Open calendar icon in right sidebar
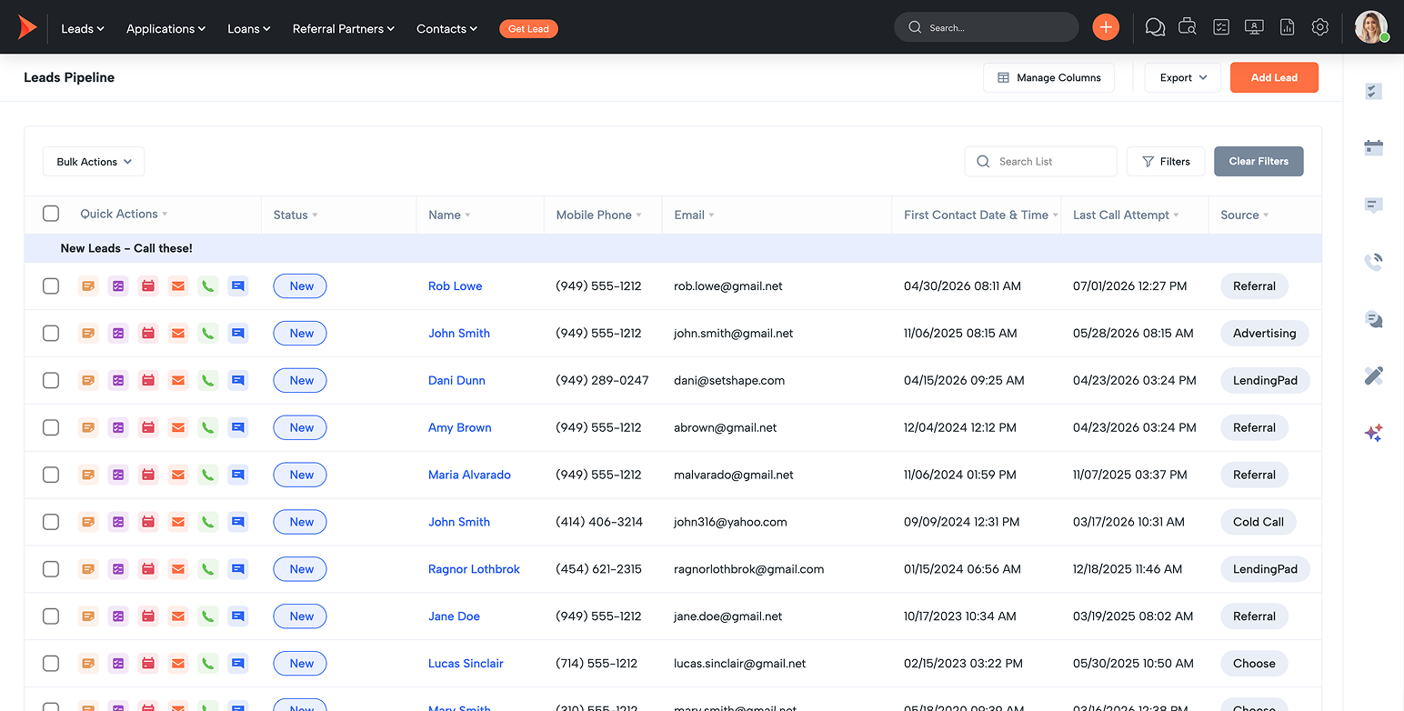The height and width of the screenshot is (711, 1404). pos(1373,147)
